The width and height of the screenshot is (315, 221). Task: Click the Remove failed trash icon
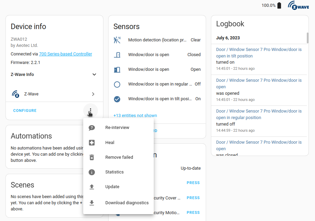pyautogui.click(x=92, y=157)
